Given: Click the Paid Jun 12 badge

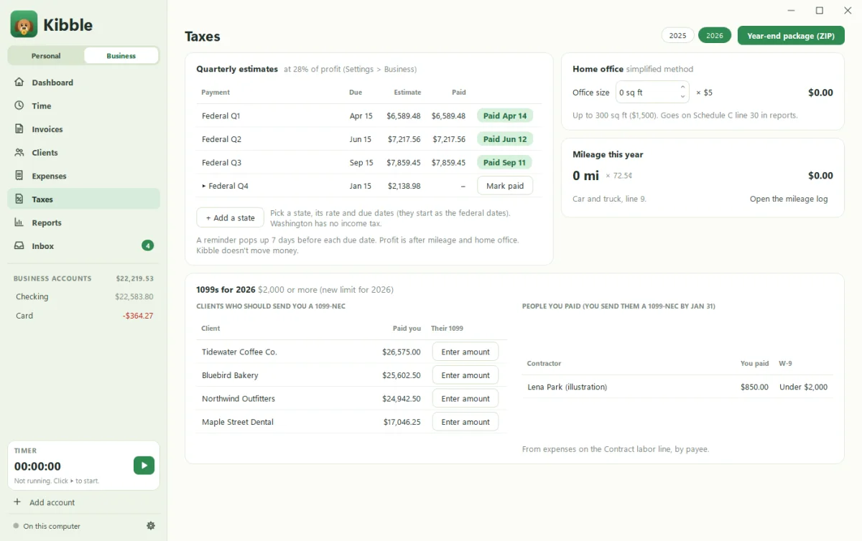Looking at the screenshot, I should [x=505, y=139].
